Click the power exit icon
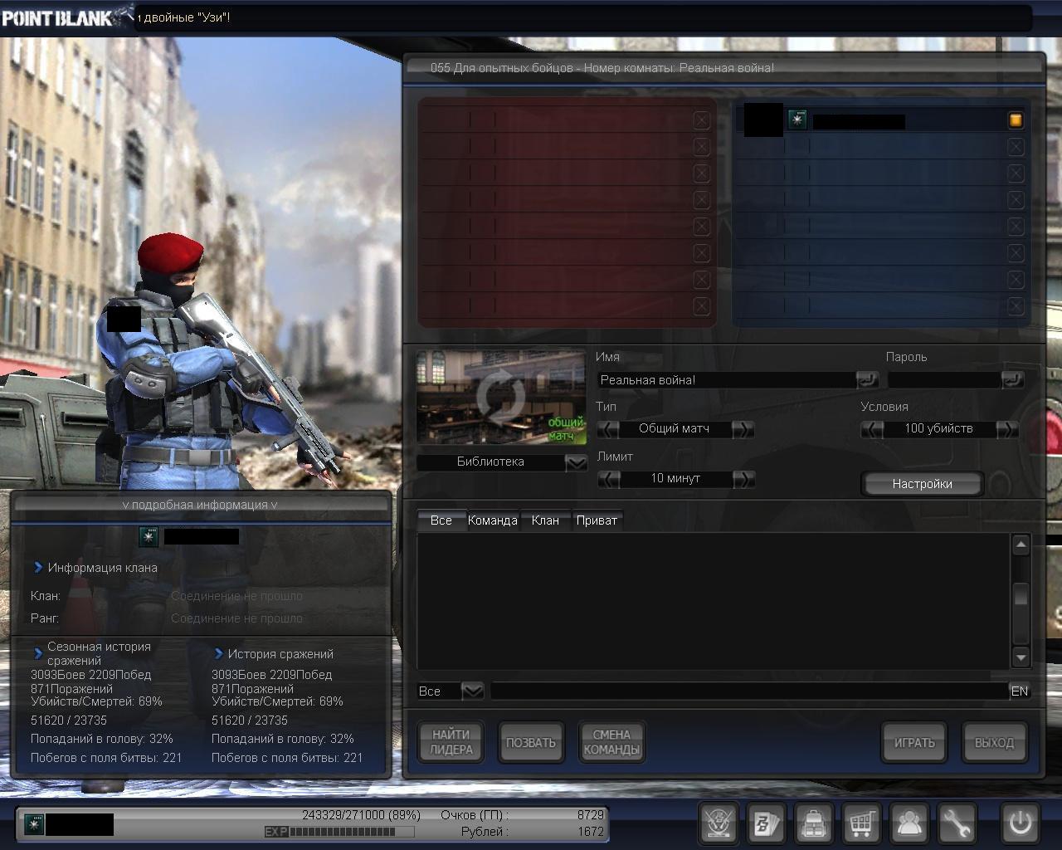 [1020, 823]
